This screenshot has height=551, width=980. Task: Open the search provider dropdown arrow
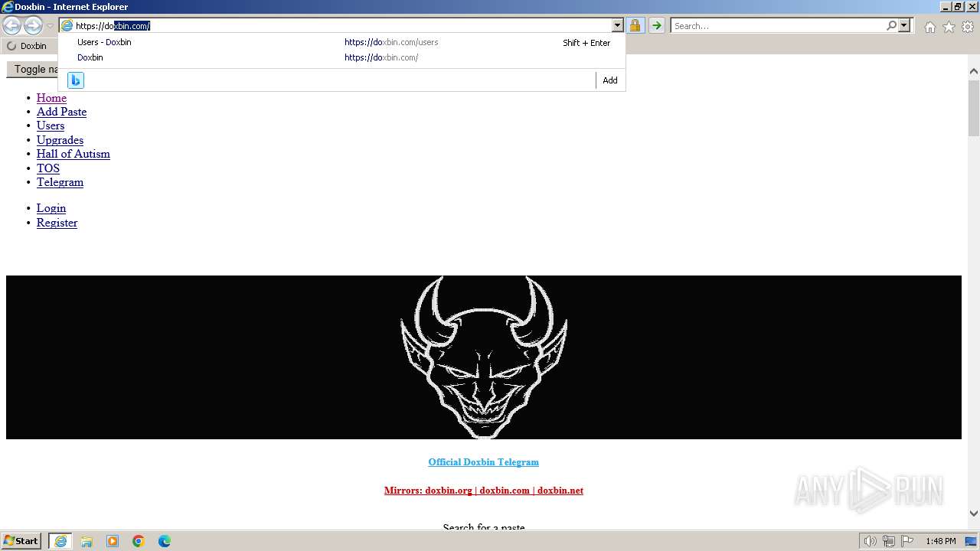(x=904, y=26)
